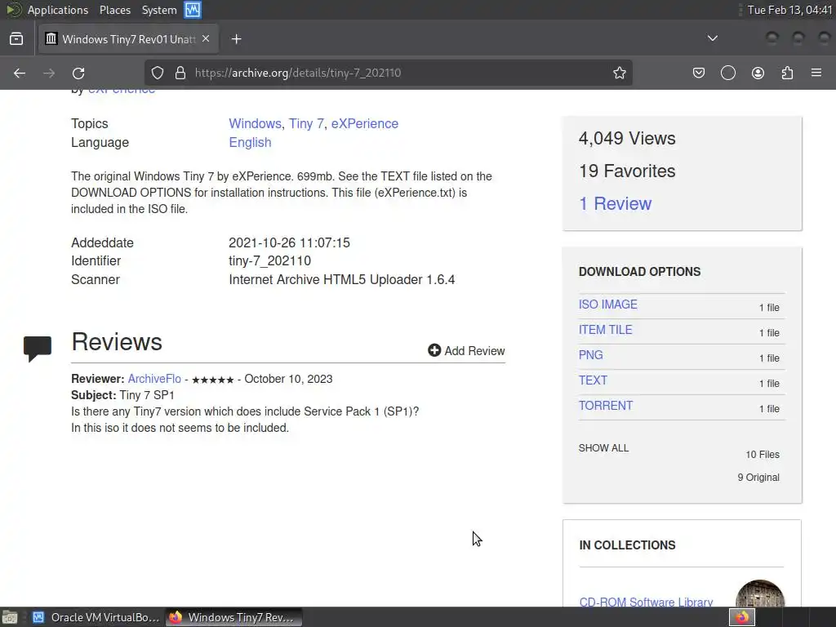This screenshot has height=627, width=836.
Task: Click the VirtualBox launcher icon in top panel
Action: pos(193,10)
